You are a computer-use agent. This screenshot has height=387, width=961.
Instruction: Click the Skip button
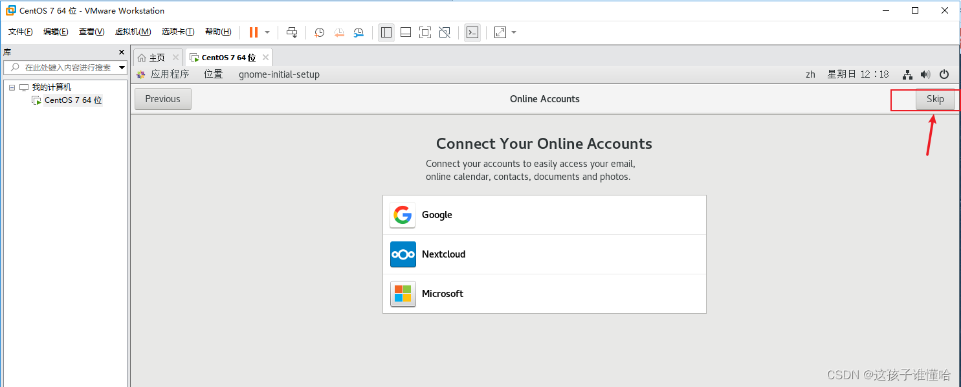point(935,99)
